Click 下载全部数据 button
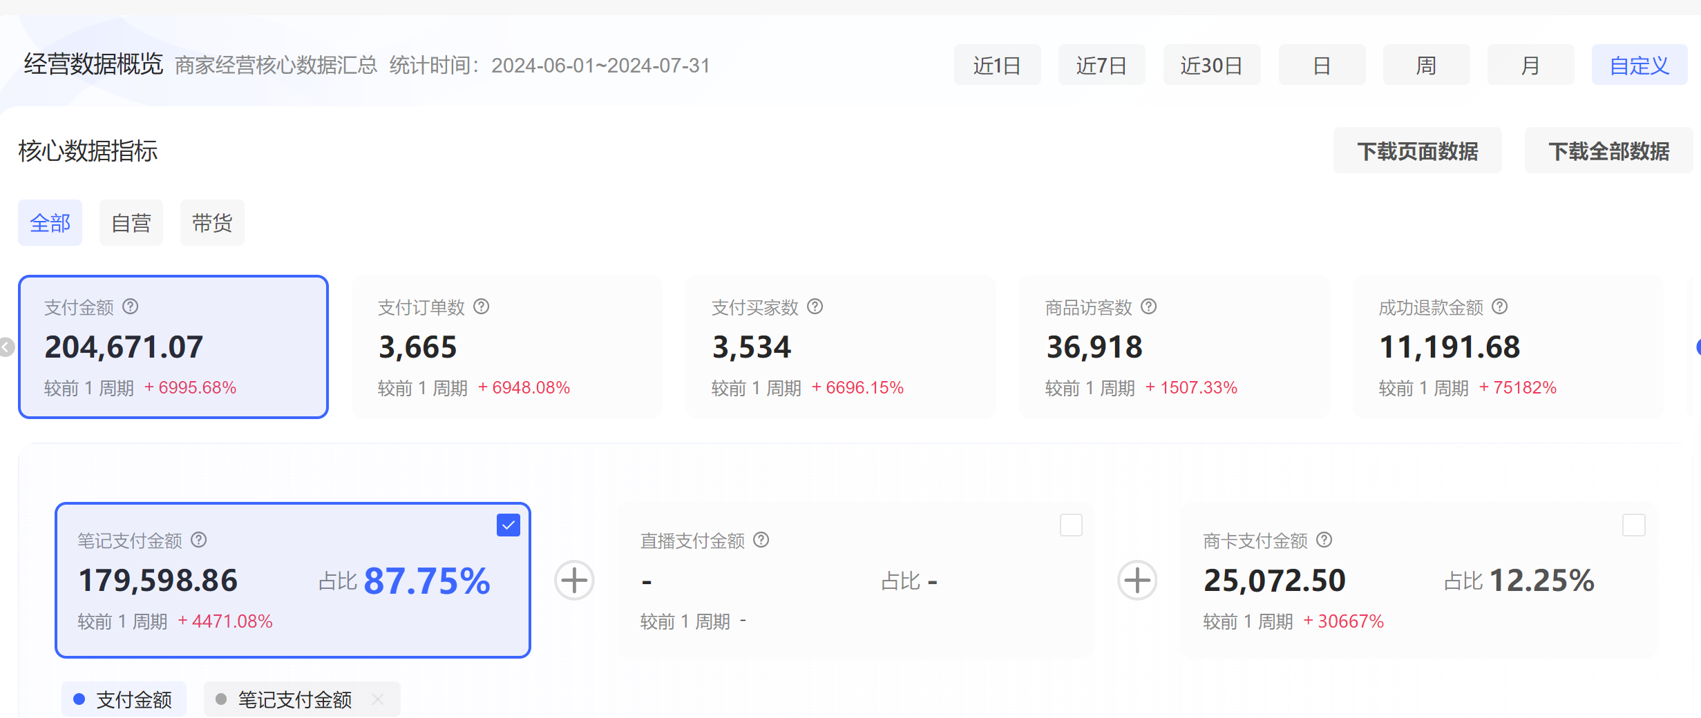 [1608, 151]
